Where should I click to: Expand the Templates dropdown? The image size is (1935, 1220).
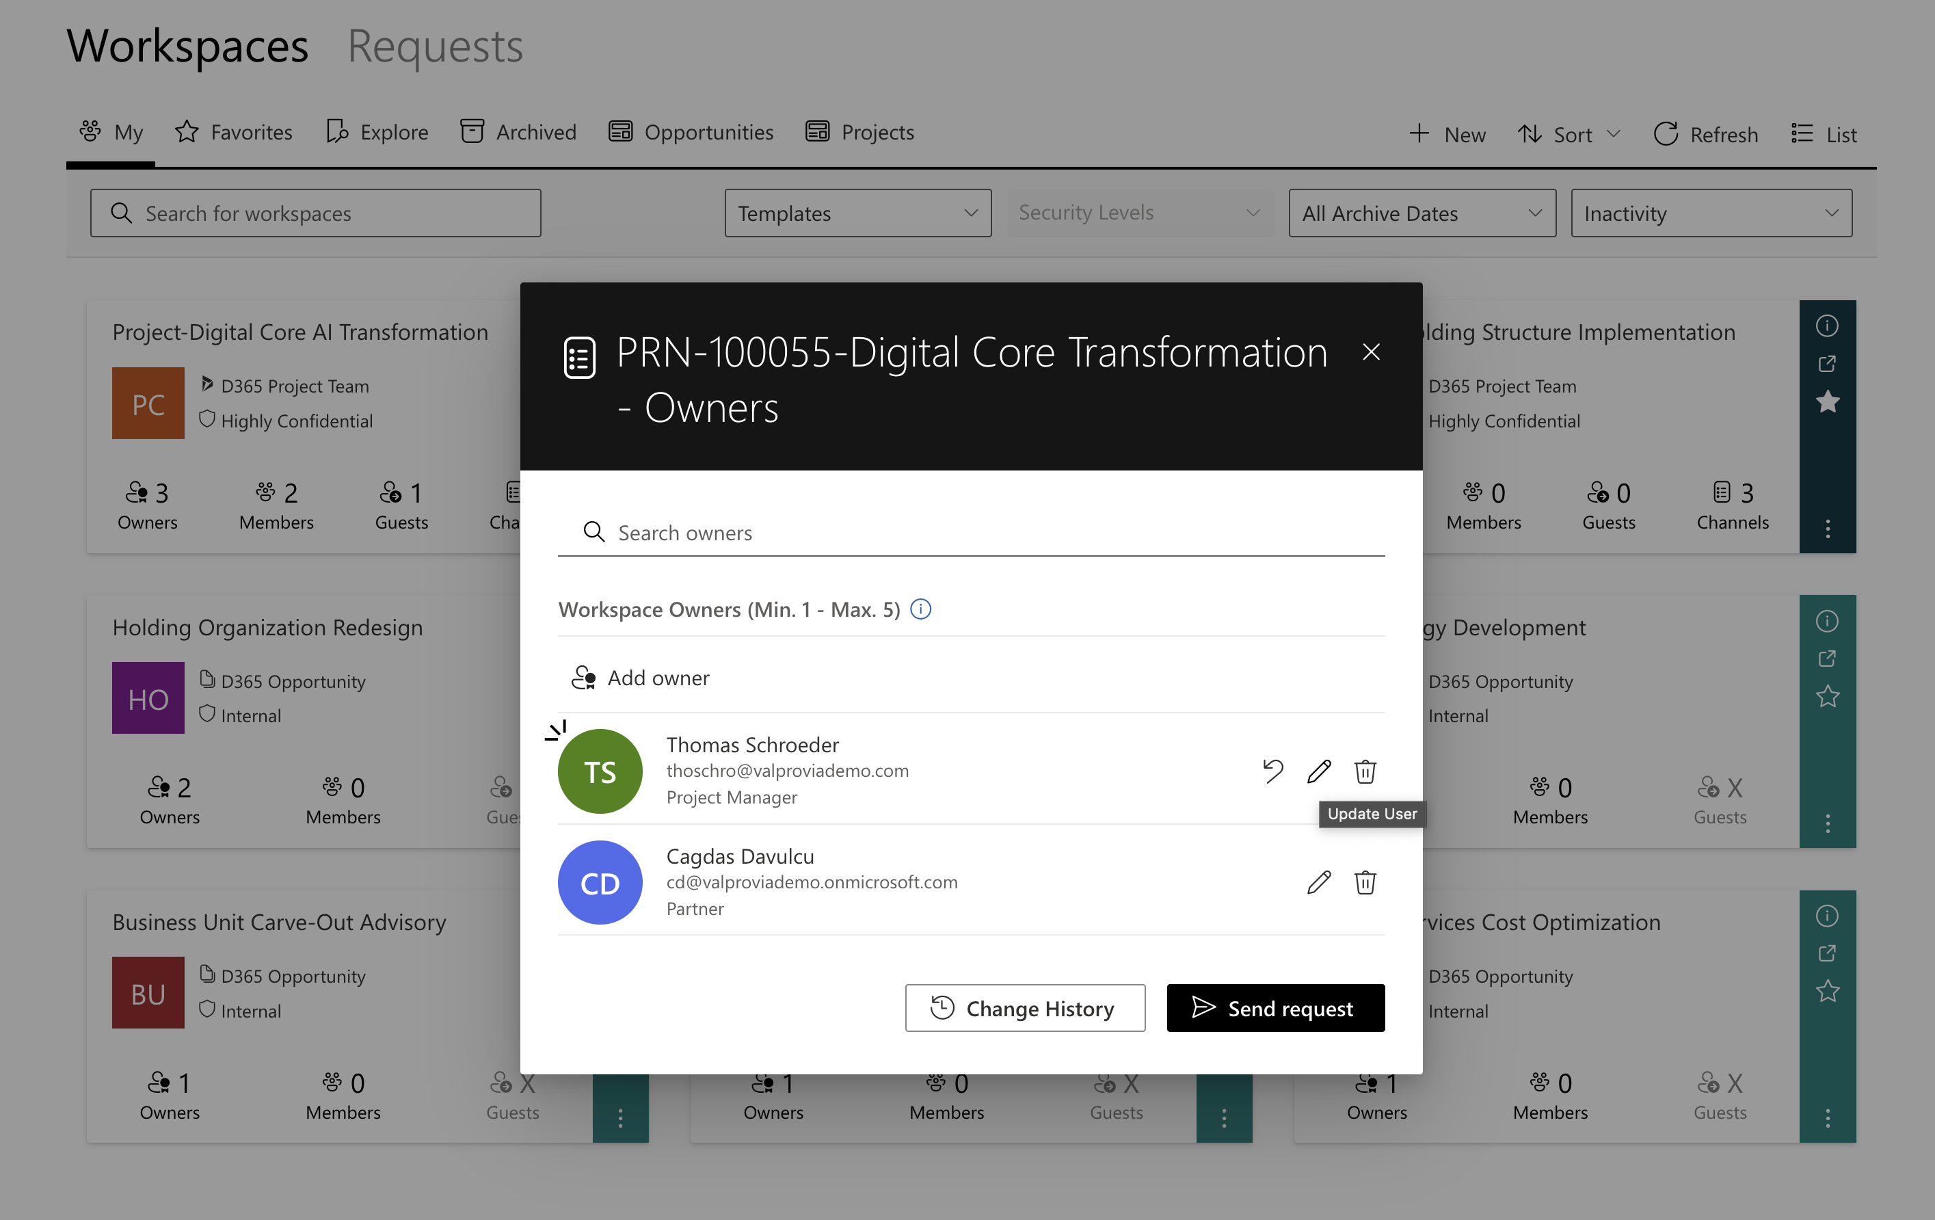[857, 213]
